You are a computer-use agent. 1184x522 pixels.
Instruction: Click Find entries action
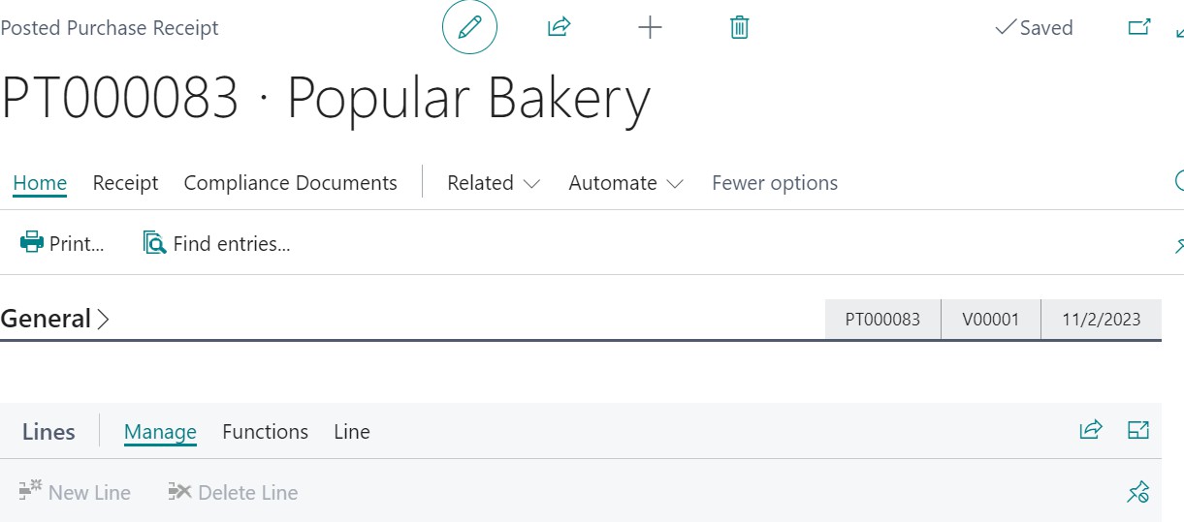pos(217,243)
